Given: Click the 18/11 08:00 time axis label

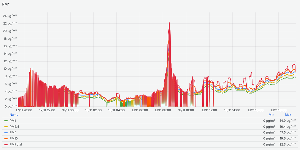Looking at the screenshot, I should (x=163, y=110).
